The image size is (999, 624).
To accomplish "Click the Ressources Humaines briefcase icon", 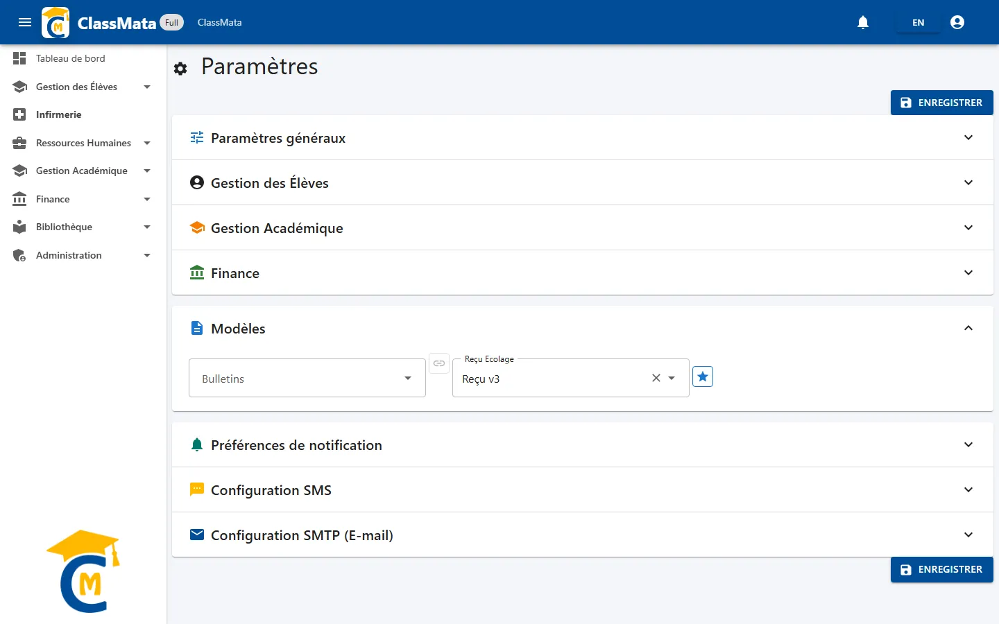I will pos(19,143).
